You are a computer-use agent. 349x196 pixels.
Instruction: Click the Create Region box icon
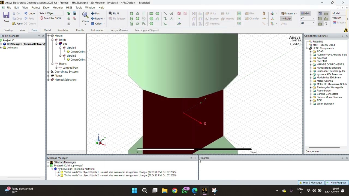(179, 13)
